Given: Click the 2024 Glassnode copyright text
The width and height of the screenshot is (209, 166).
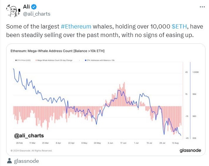Looking at the screenshot, I should [31, 150].
